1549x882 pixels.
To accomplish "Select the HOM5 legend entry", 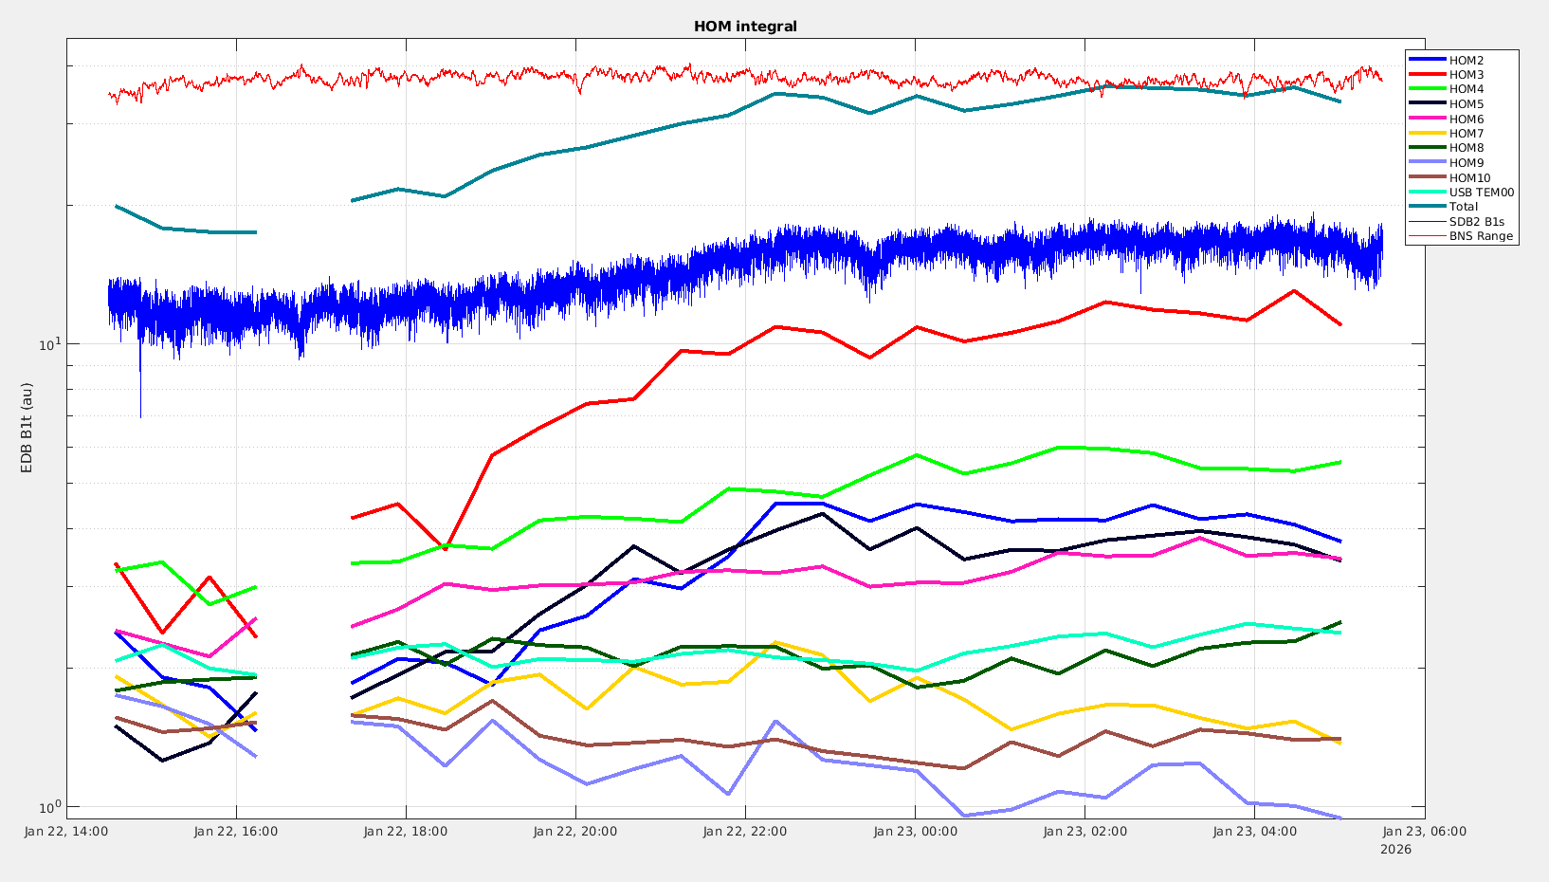I will [1466, 104].
